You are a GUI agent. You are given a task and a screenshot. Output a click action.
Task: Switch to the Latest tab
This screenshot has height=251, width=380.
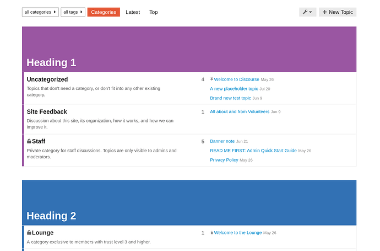(x=133, y=12)
